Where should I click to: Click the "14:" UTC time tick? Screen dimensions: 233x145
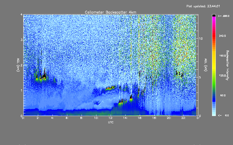(x=126, y=118)
